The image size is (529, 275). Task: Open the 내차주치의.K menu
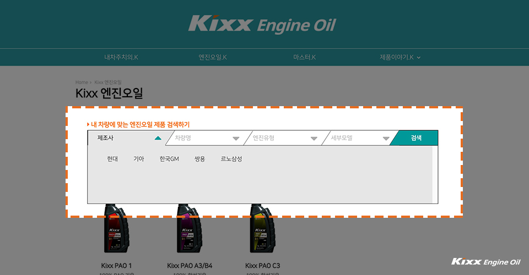coord(121,57)
